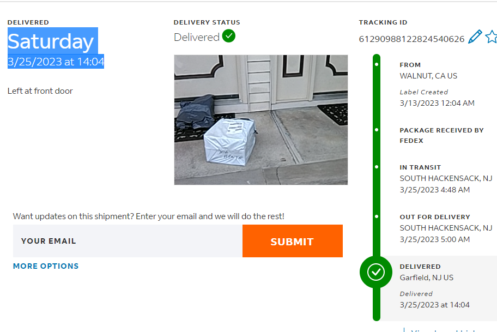Click the highlighted 3/25/2023 at 14:04 date
Screen dimensions: 497x332
pos(56,62)
